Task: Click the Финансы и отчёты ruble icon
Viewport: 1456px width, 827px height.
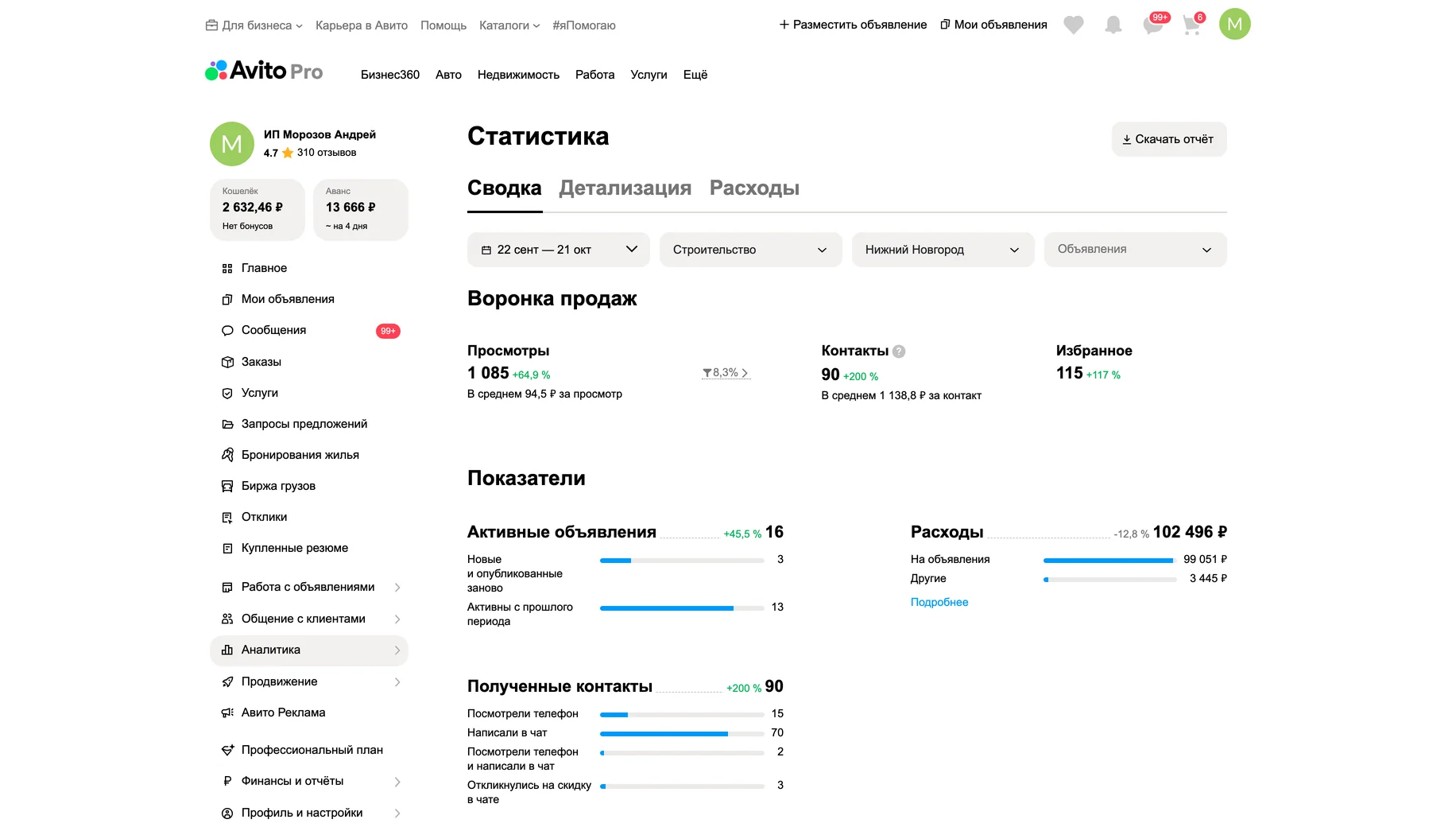Action: click(x=227, y=782)
